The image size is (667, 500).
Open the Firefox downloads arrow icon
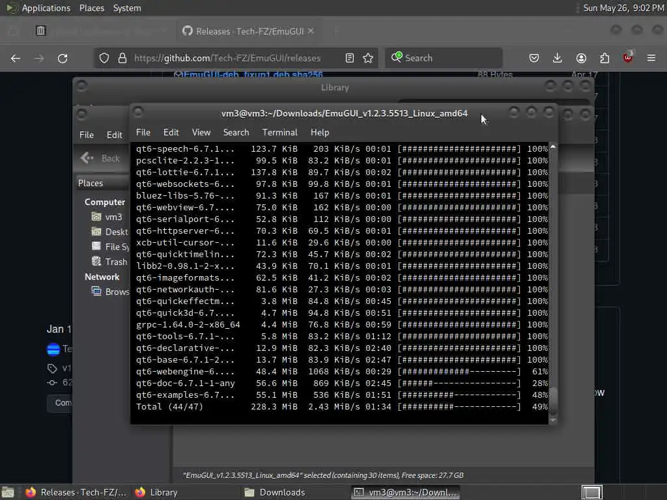558,58
